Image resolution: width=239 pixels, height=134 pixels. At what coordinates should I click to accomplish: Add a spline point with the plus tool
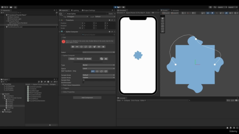coord(73,47)
